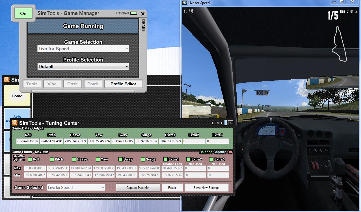The width and height of the screenshot is (361, 212).
Task: Open the Game Selection dropdown
Action: tap(83, 49)
